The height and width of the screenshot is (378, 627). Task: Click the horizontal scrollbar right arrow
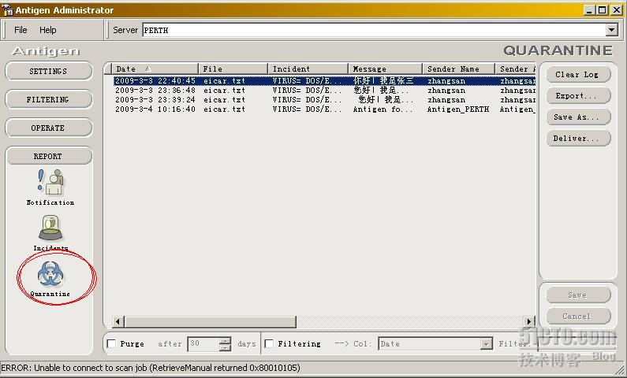[529, 321]
